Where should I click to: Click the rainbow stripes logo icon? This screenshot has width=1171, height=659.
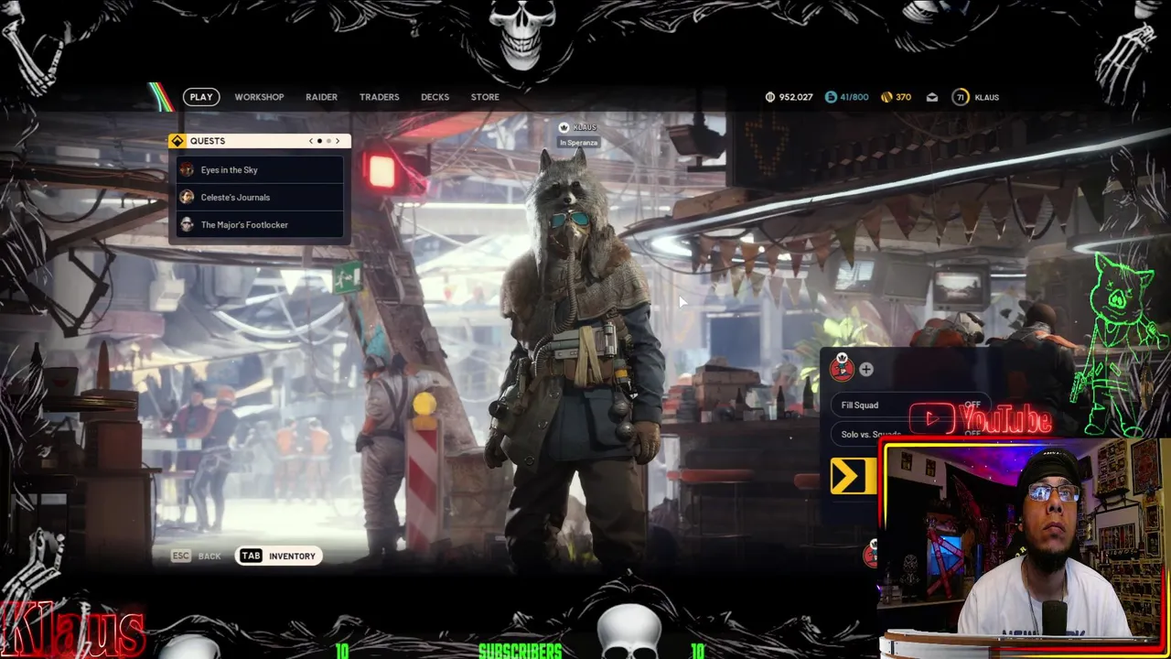tap(161, 97)
